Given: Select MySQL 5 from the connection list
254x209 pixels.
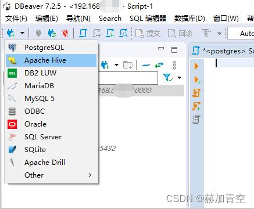Looking at the screenshot, I should tap(51, 99).
